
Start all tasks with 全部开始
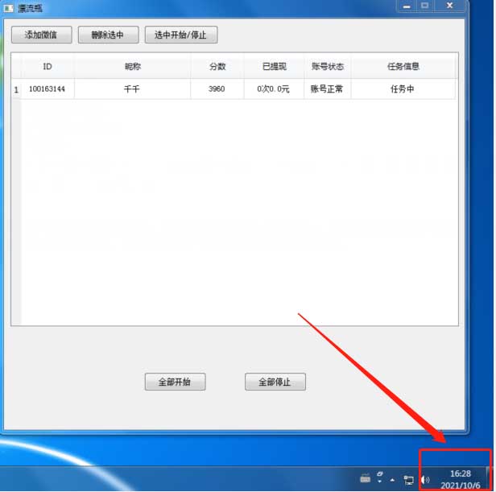click(x=175, y=382)
